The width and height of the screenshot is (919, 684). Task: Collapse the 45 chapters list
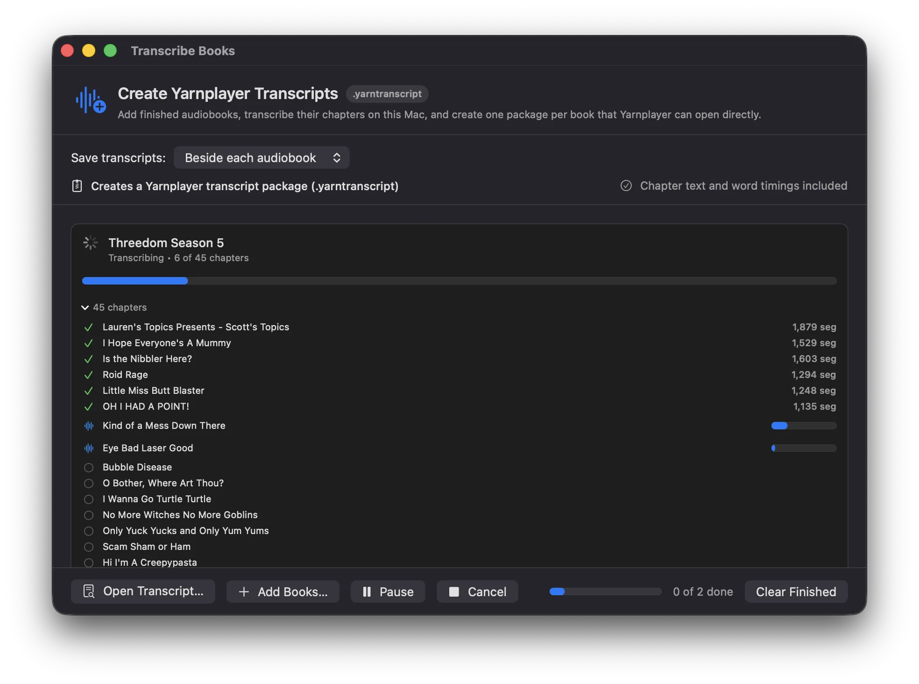[85, 307]
